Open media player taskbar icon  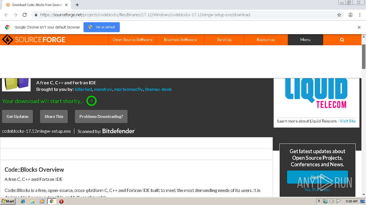tap(42, 201)
